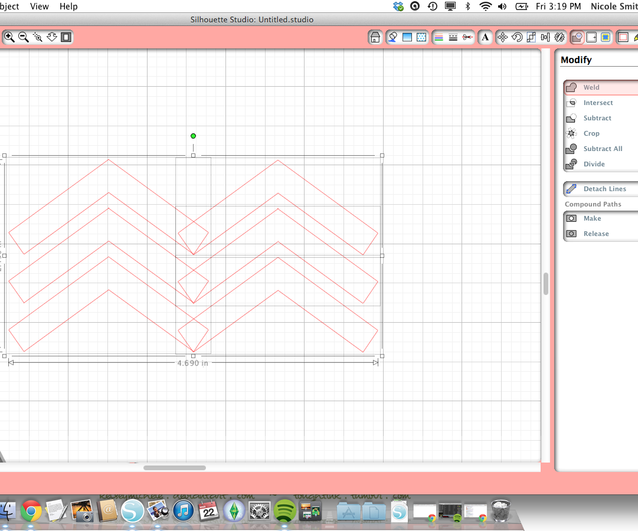This screenshot has width=638, height=531.
Task: Open the View menu
Action: (x=39, y=6)
